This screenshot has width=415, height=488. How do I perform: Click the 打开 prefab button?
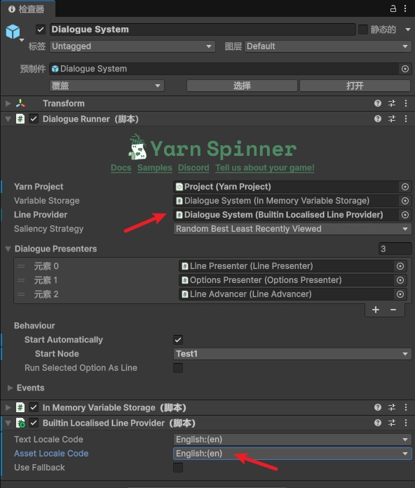point(355,86)
